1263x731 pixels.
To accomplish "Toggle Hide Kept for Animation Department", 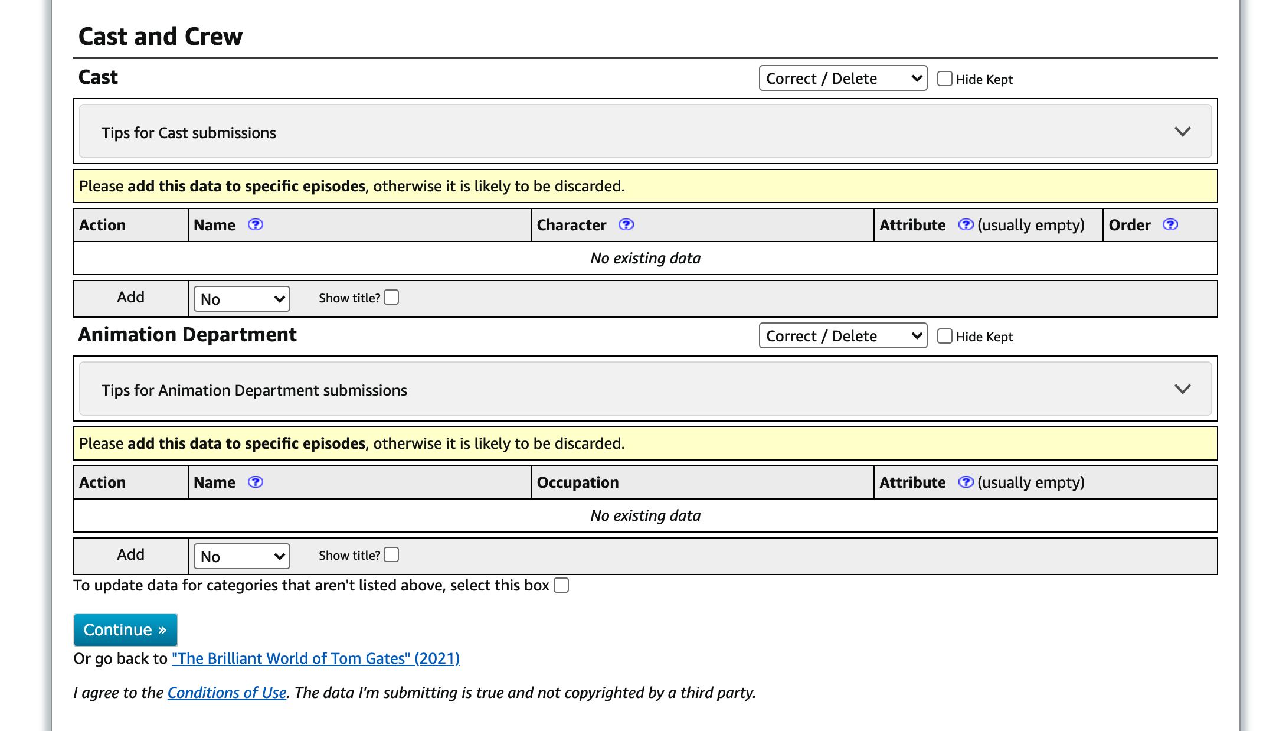I will [945, 336].
